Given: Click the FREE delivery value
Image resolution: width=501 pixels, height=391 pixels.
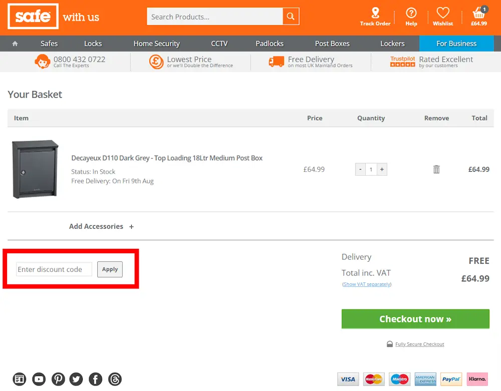Looking at the screenshot, I should point(478,261).
